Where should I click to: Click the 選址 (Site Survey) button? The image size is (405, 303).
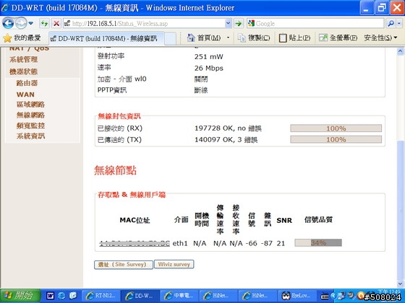[x=124, y=265]
